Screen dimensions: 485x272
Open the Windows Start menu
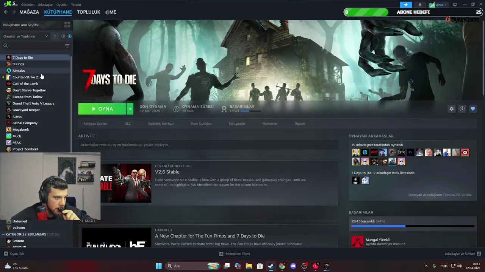pyautogui.click(x=159, y=266)
